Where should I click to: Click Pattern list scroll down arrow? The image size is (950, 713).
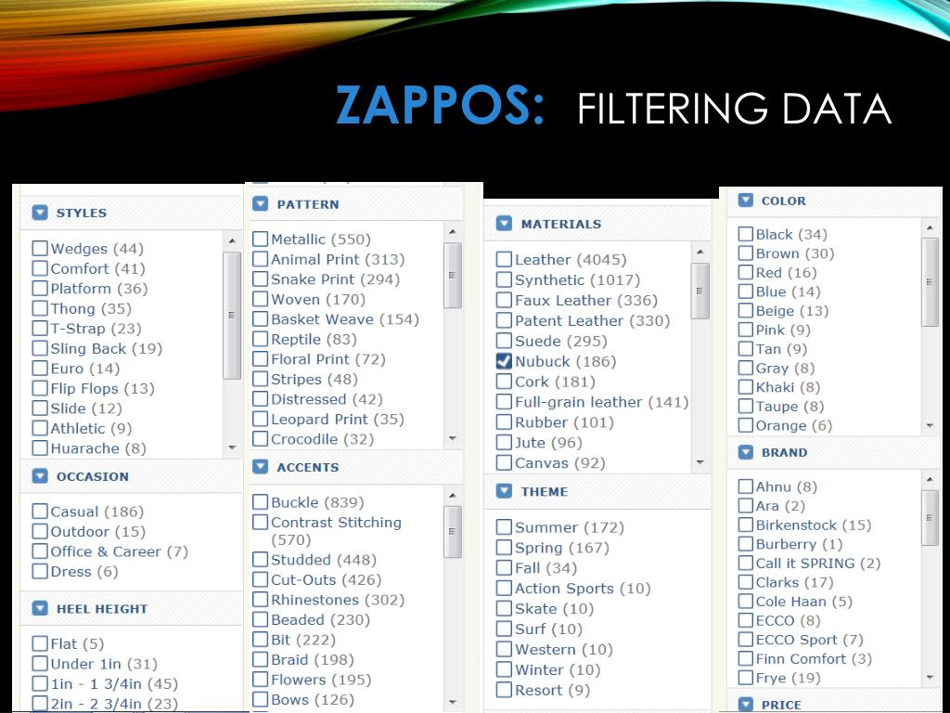point(453,438)
